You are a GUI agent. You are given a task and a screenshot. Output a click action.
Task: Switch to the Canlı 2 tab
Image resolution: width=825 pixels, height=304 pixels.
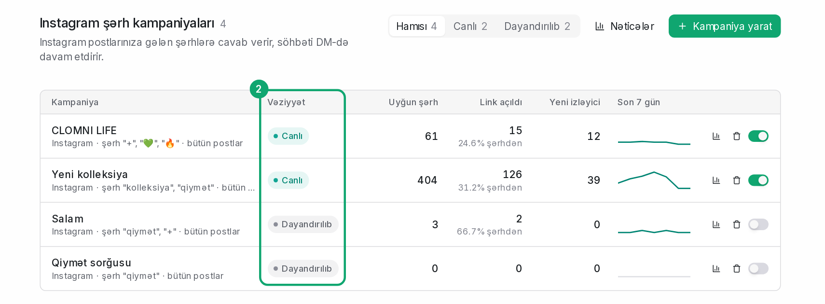(470, 26)
